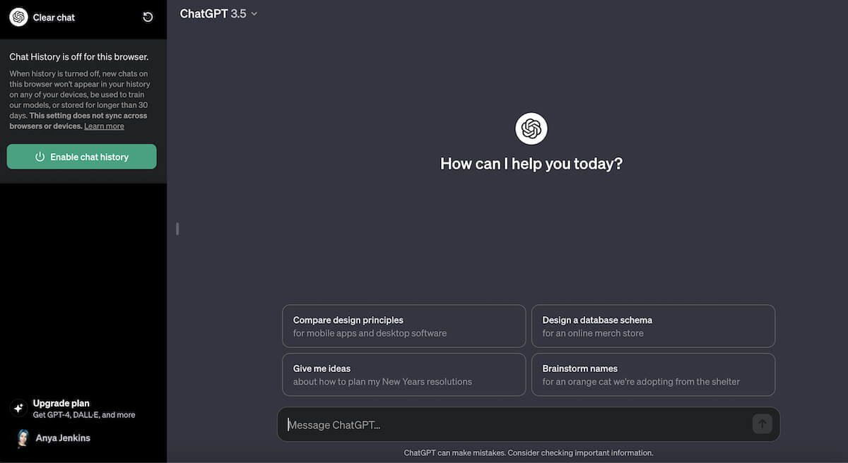Click the center ChatGPT logo circle
Viewport: 848px width, 463px height.
(531, 128)
